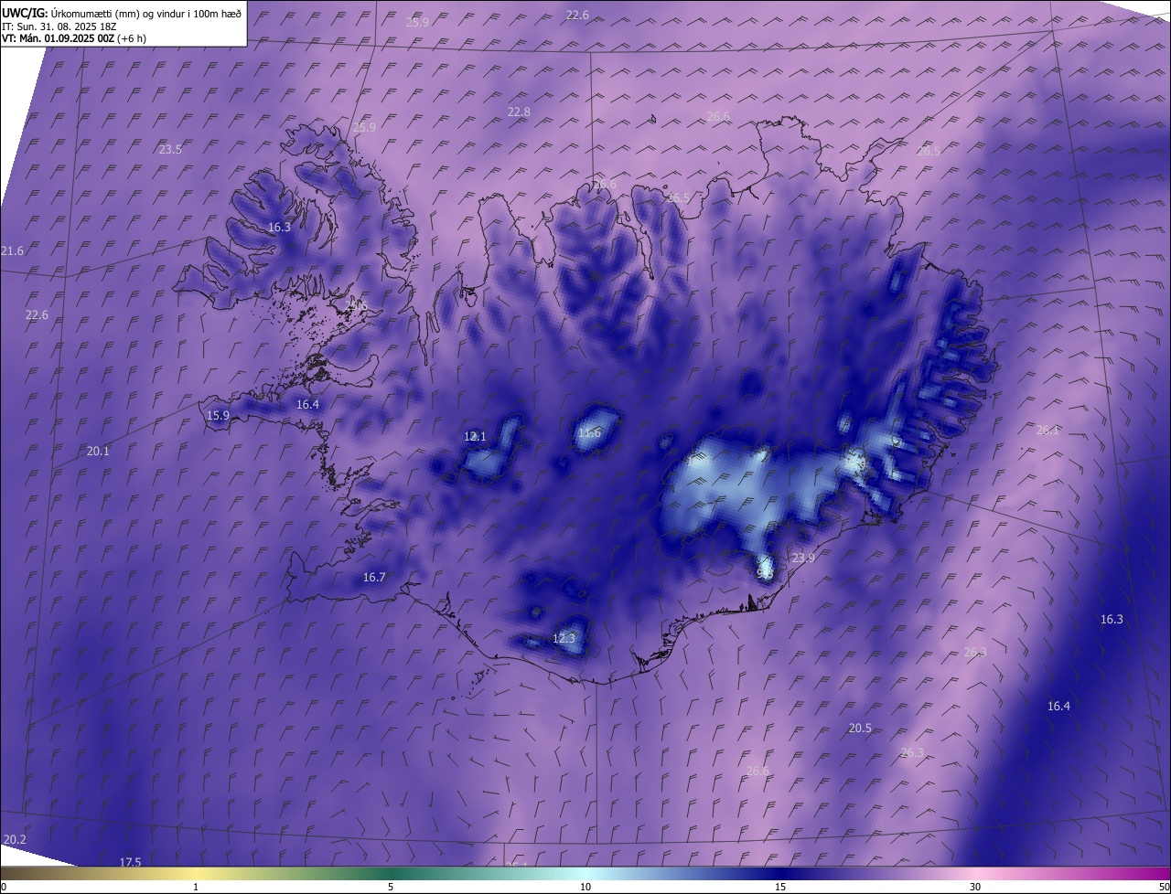Select the 15.9 value label
Viewport: 1171px width, 894px height.
pos(218,416)
